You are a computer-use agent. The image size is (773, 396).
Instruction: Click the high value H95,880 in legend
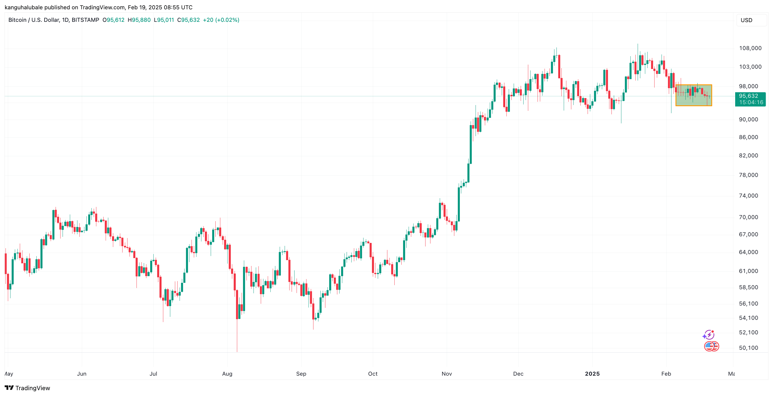coord(139,20)
